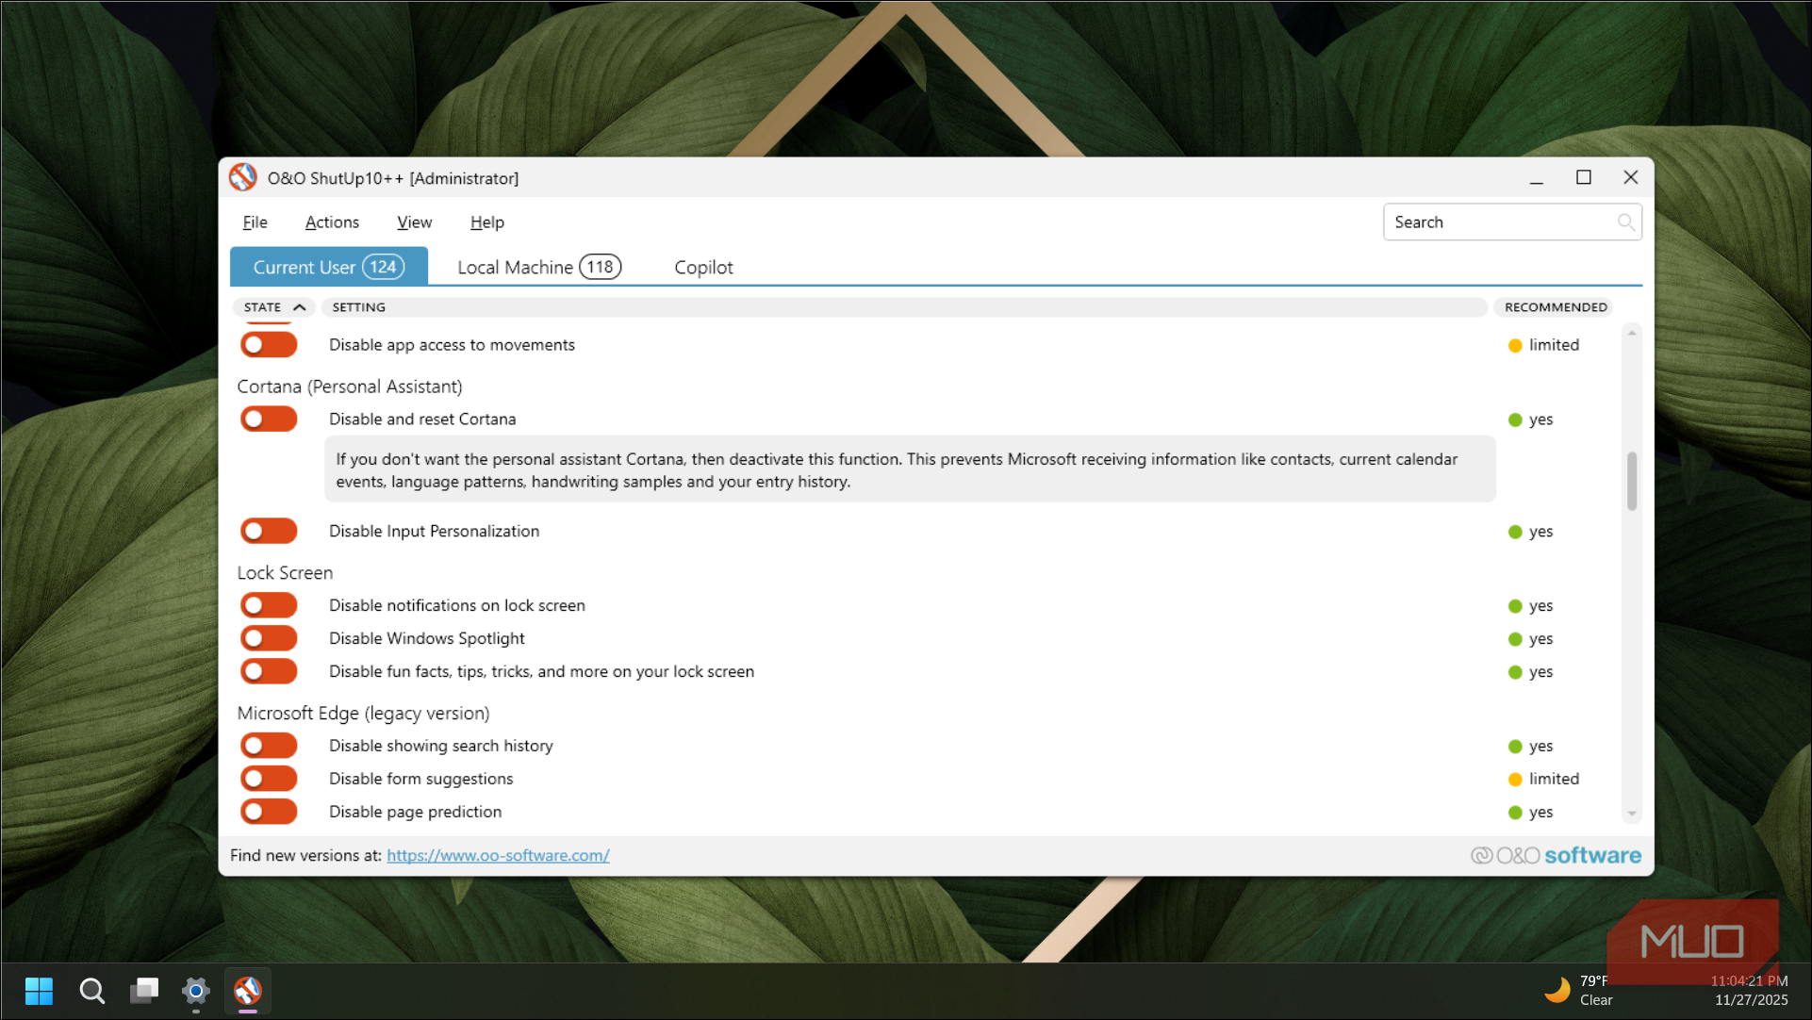Screen dimensions: 1812x1020
Task: Click the taskbar clock 11:04:21 PM
Action: (x=1749, y=981)
